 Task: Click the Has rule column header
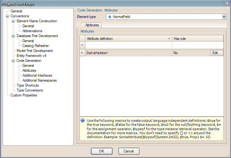198,38
